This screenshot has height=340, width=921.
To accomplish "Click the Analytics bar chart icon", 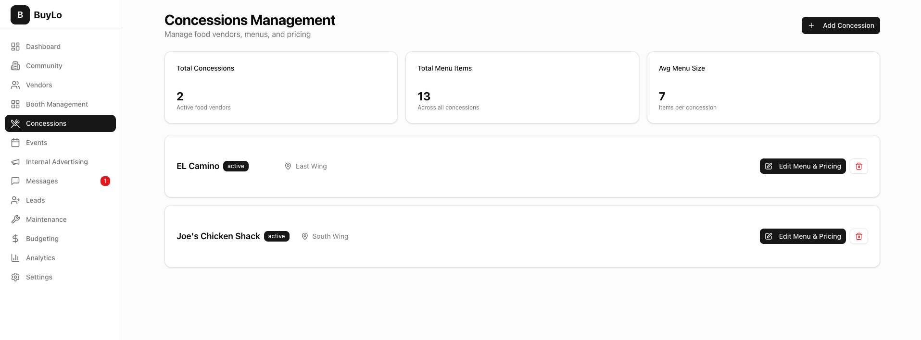I will (x=15, y=258).
